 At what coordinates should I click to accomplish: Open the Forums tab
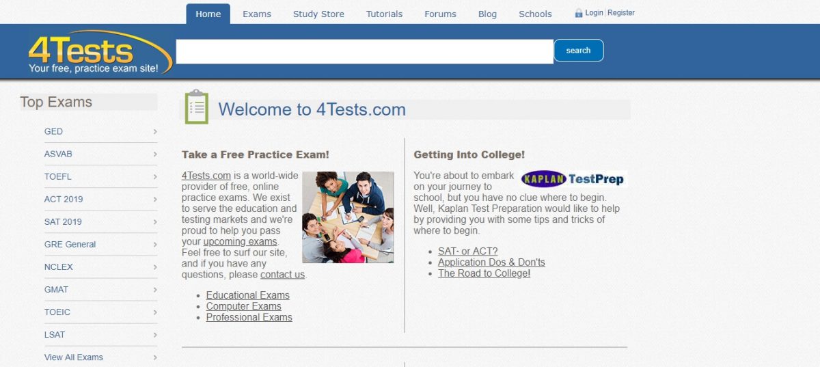[x=440, y=14]
